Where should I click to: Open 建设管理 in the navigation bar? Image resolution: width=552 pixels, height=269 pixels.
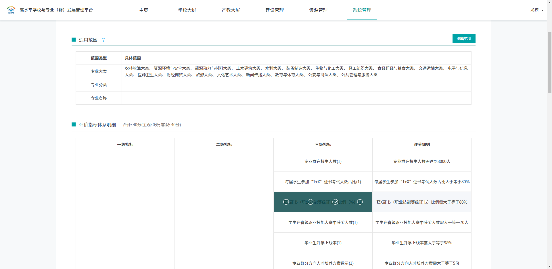(x=274, y=10)
